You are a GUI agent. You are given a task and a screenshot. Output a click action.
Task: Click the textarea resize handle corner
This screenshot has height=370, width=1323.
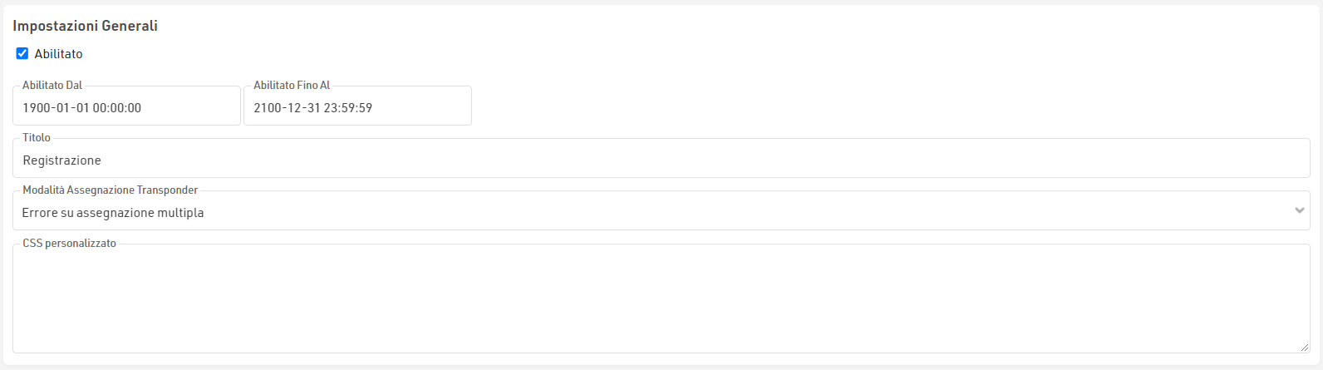(x=1306, y=348)
